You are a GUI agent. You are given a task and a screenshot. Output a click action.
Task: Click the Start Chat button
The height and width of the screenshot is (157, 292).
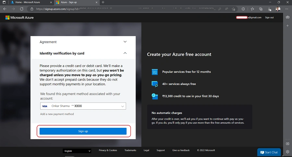point(269,152)
